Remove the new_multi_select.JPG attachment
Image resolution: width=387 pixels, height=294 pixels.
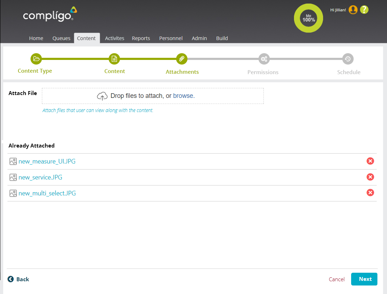tap(370, 193)
